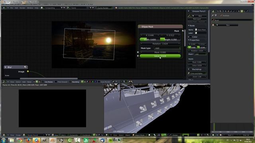
Task: Click the Height slider in the Ellipse Mask node
Action: (171, 39)
